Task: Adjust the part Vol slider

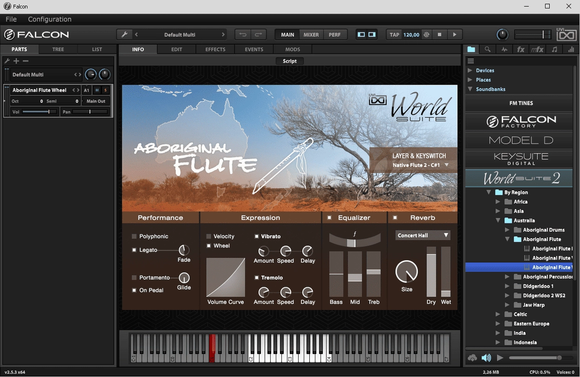Action: 40,112
